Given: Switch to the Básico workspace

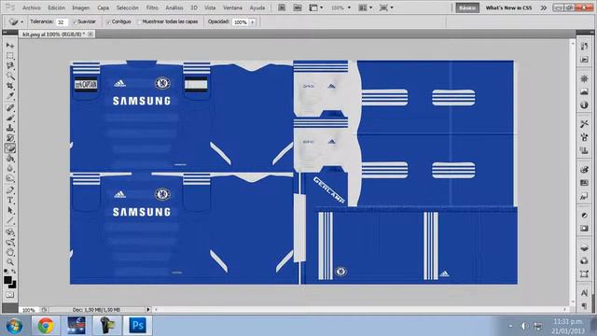Looking at the screenshot, I should (467, 7).
